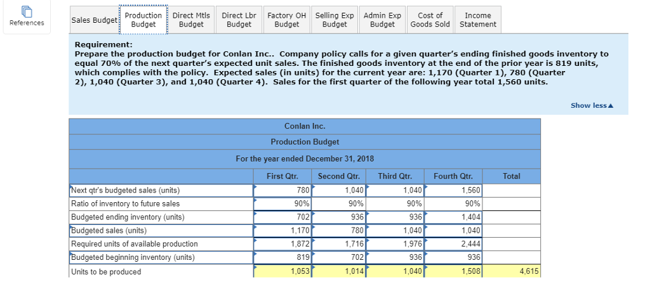The width and height of the screenshot is (650, 289).
Task: Collapse requirement text with Show less
Action: [592, 105]
